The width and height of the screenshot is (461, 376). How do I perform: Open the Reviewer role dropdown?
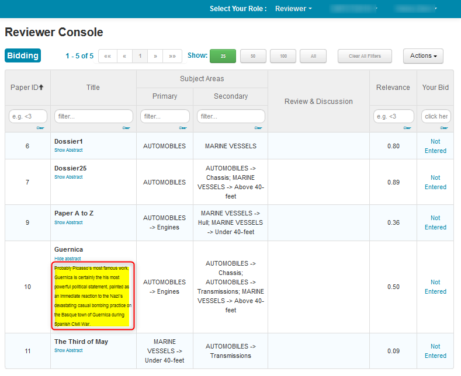(293, 9)
